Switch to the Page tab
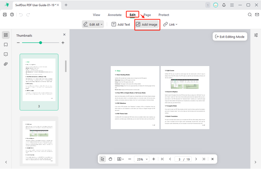 pyautogui.click(x=147, y=15)
